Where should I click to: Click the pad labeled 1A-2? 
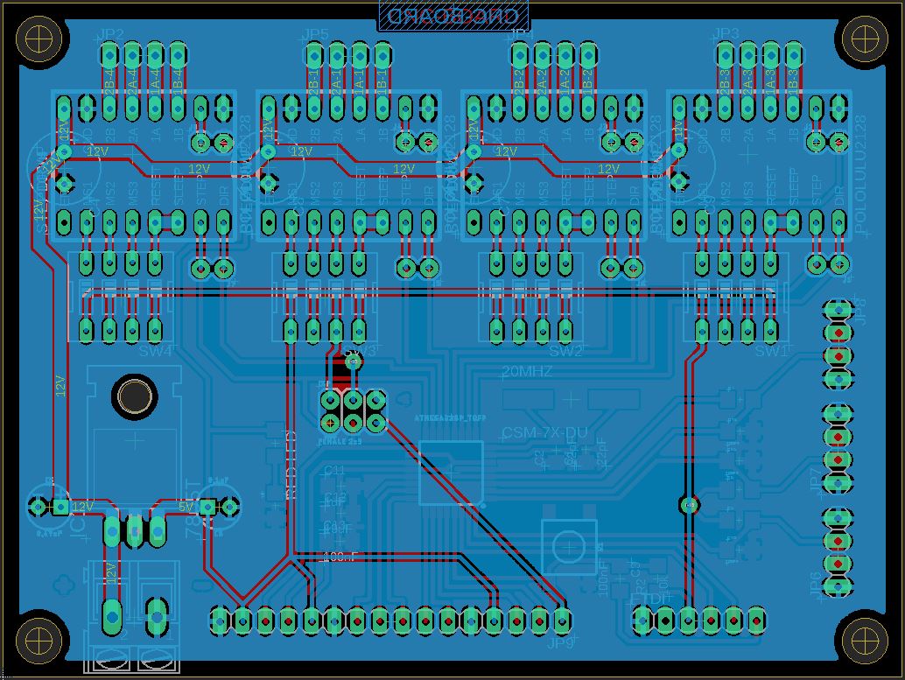tap(565, 56)
